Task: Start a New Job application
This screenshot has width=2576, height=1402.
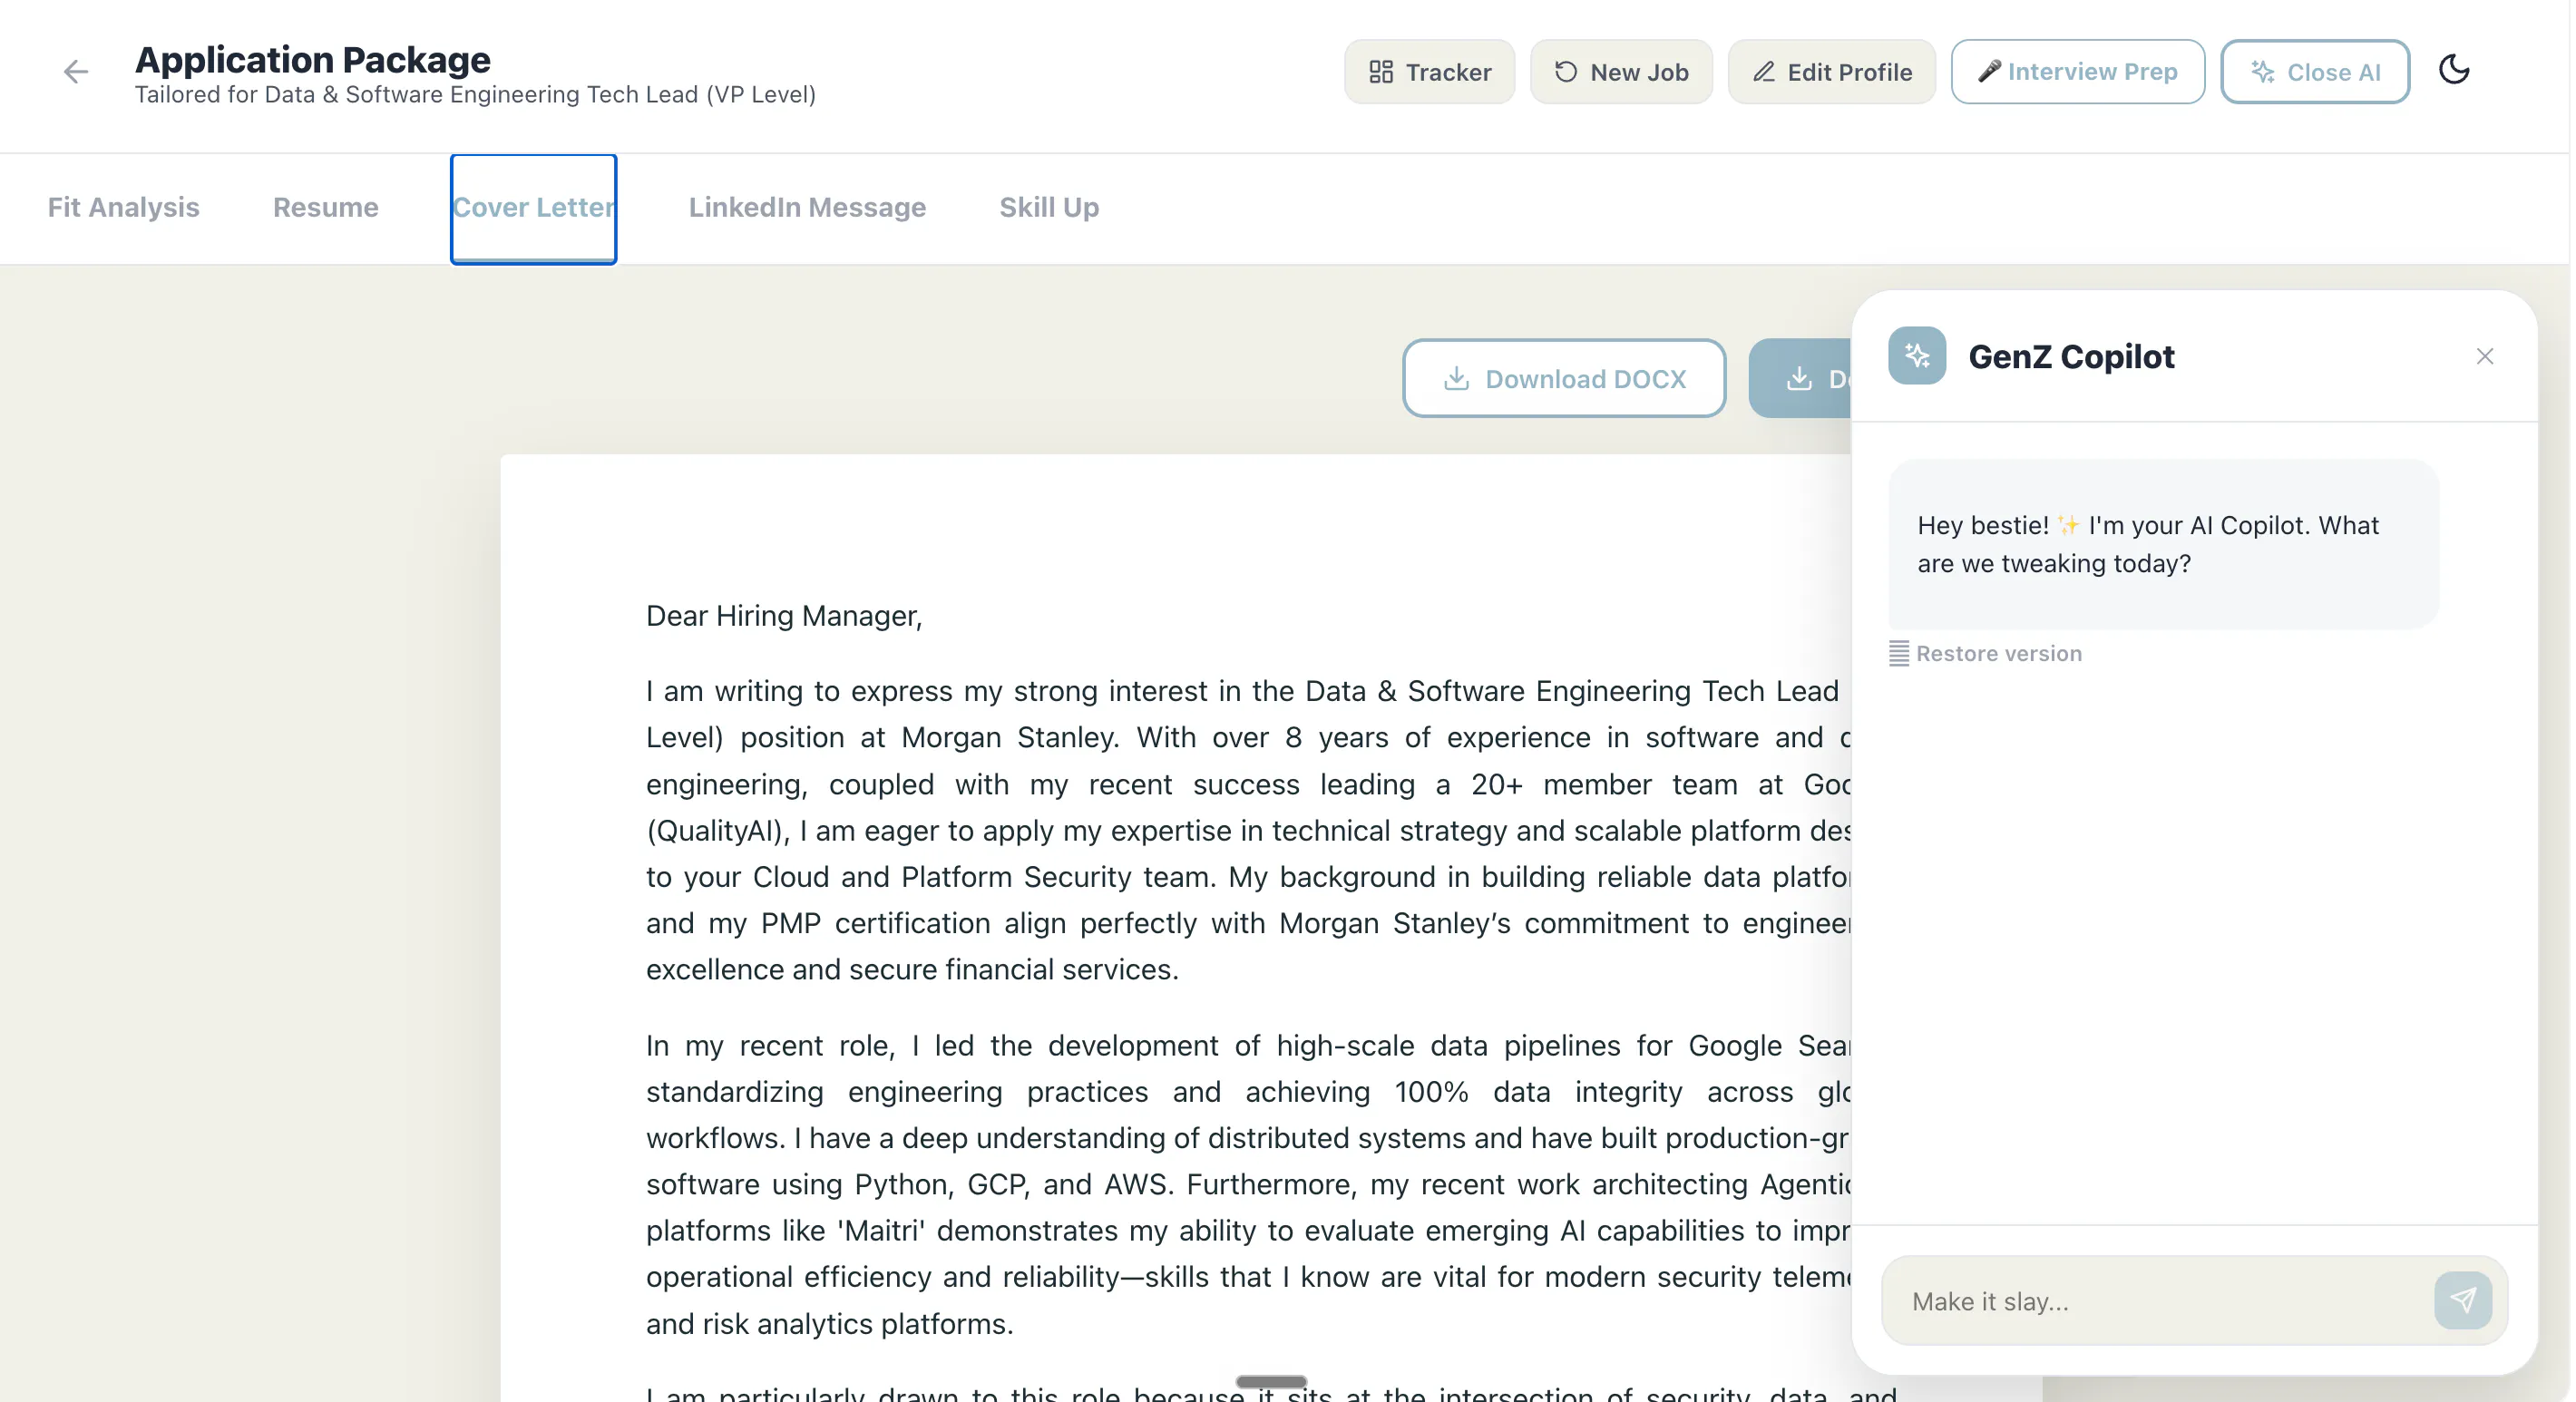Action: (1621, 71)
